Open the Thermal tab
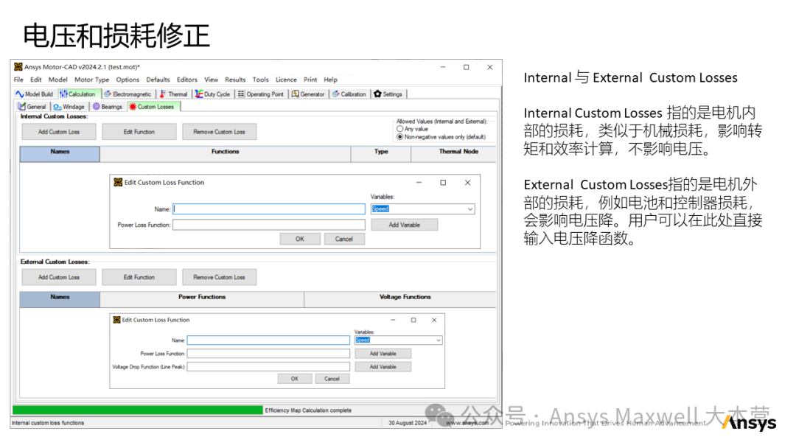The width and height of the screenshot is (796, 448). [174, 94]
